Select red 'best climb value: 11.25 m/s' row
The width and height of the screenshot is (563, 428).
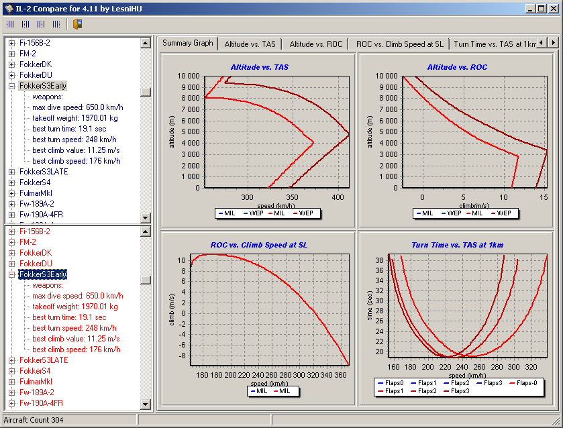click(x=76, y=339)
